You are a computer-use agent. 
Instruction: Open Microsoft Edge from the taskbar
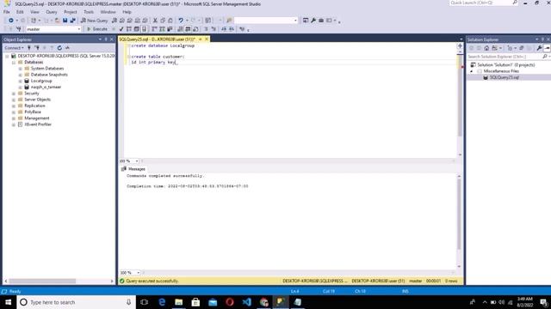(162, 302)
